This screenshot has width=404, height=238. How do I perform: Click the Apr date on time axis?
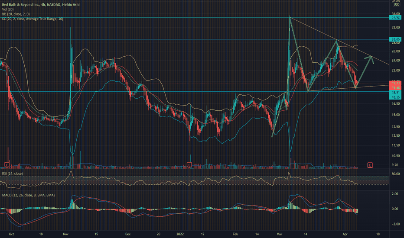(345, 234)
